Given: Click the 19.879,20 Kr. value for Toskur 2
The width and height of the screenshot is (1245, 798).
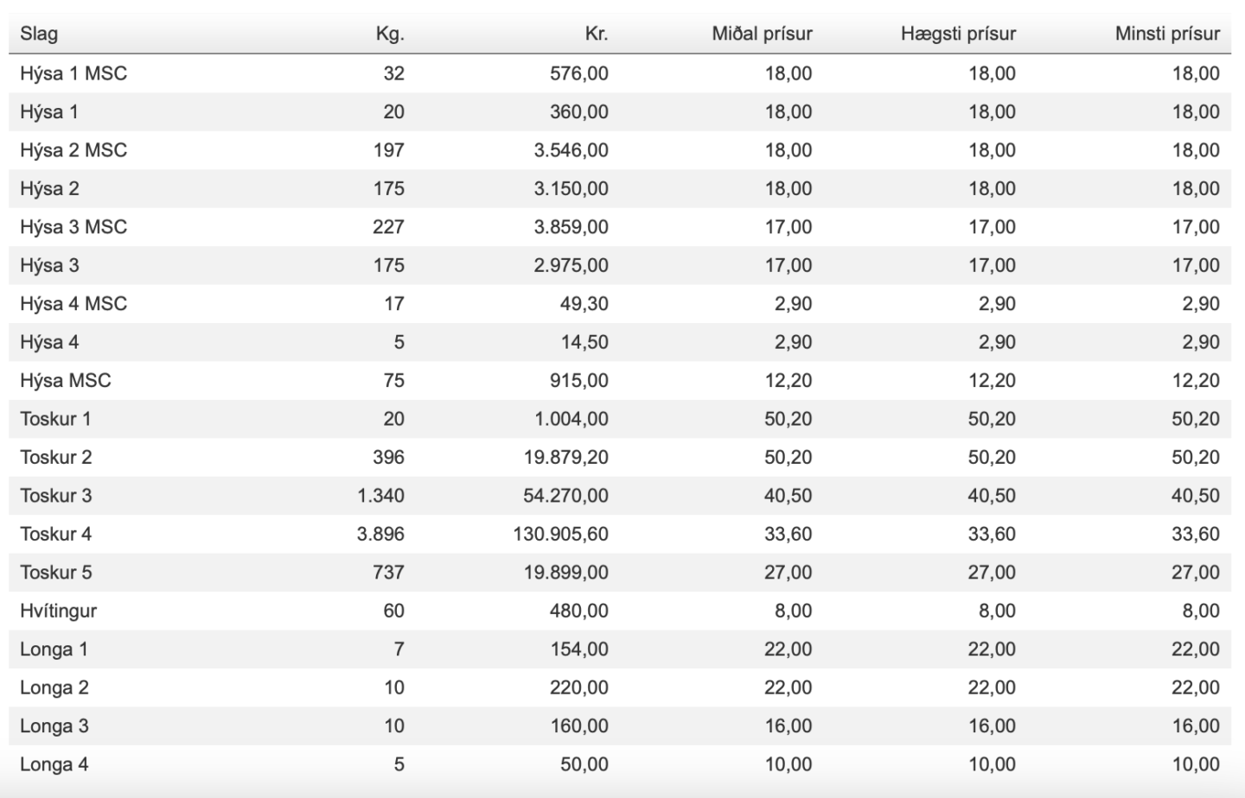Looking at the screenshot, I should pos(565,458).
